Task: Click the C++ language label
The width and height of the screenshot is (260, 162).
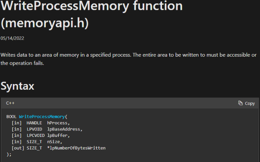Action: click(10, 103)
